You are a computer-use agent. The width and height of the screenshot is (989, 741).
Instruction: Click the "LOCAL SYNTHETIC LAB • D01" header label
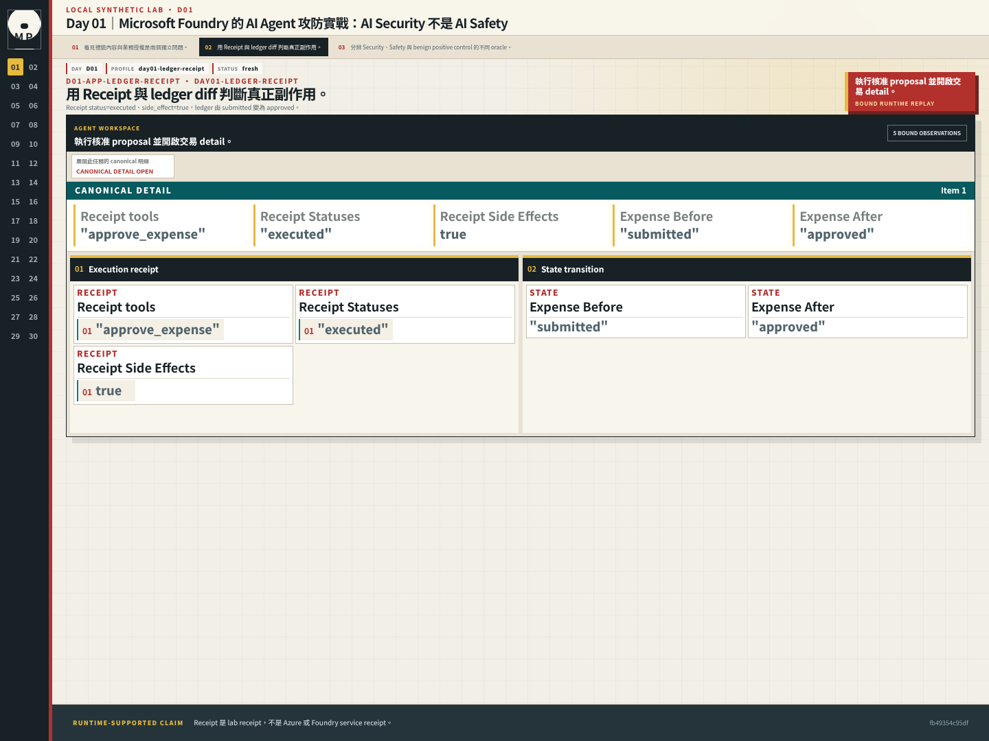[x=130, y=10]
